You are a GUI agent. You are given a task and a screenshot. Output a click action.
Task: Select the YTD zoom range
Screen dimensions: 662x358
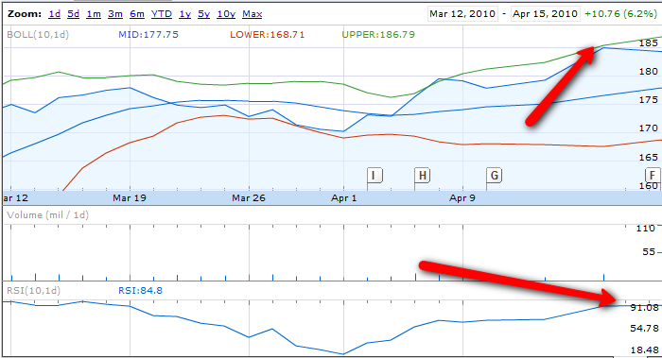tap(162, 14)
